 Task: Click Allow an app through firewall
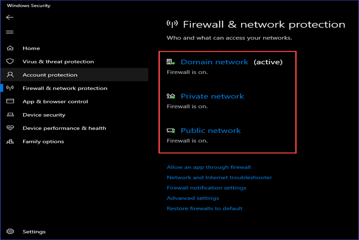tap(209, 167)
